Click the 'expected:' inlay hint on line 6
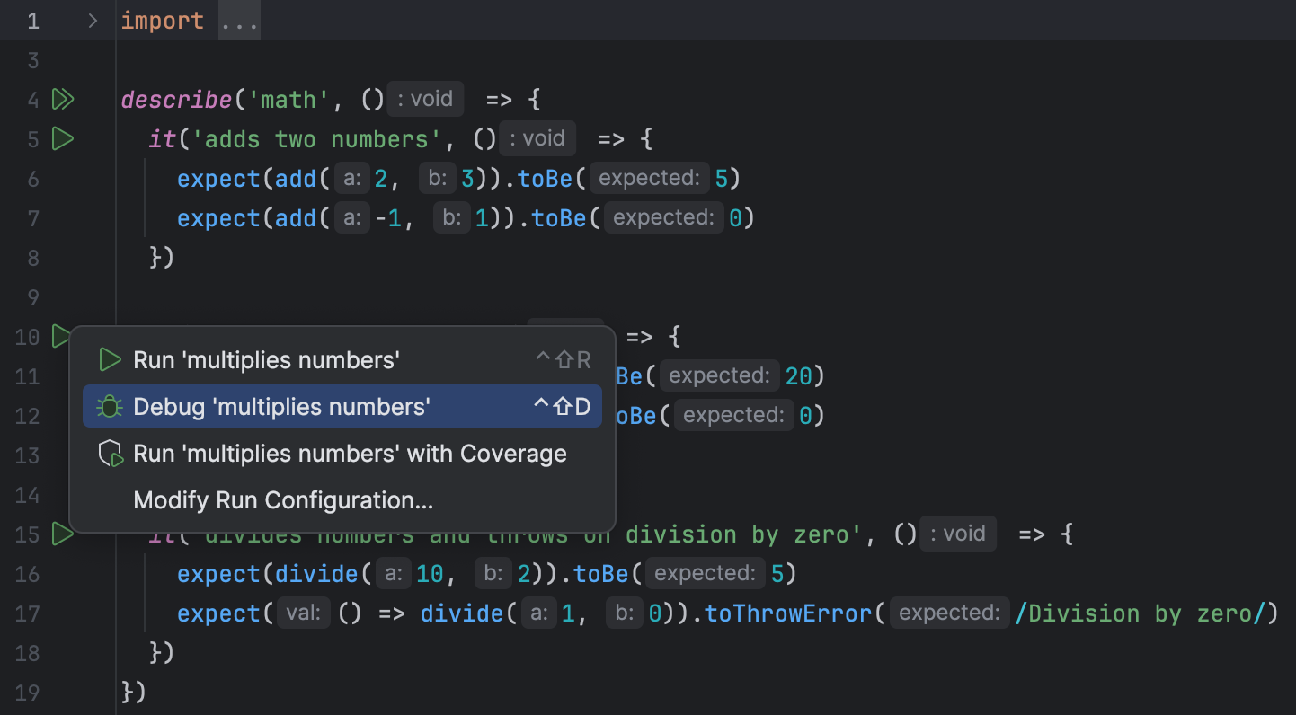1296x715 pixels. pyautogui.click(x=649, y=177)
